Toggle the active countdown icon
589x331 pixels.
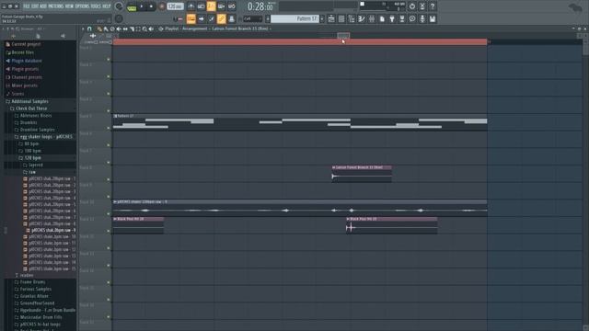click(212, 6)
